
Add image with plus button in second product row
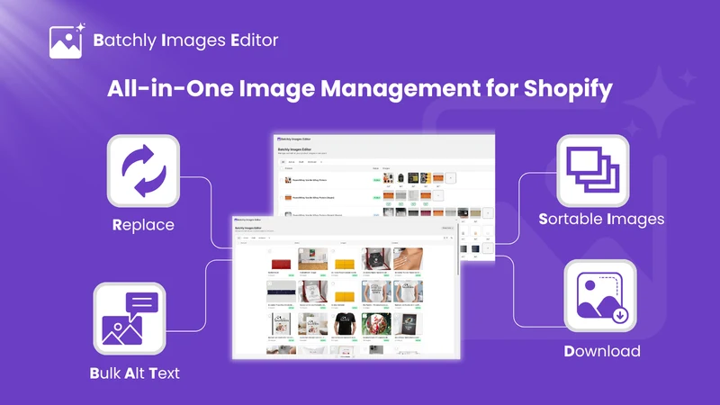[x=438, y=195]
